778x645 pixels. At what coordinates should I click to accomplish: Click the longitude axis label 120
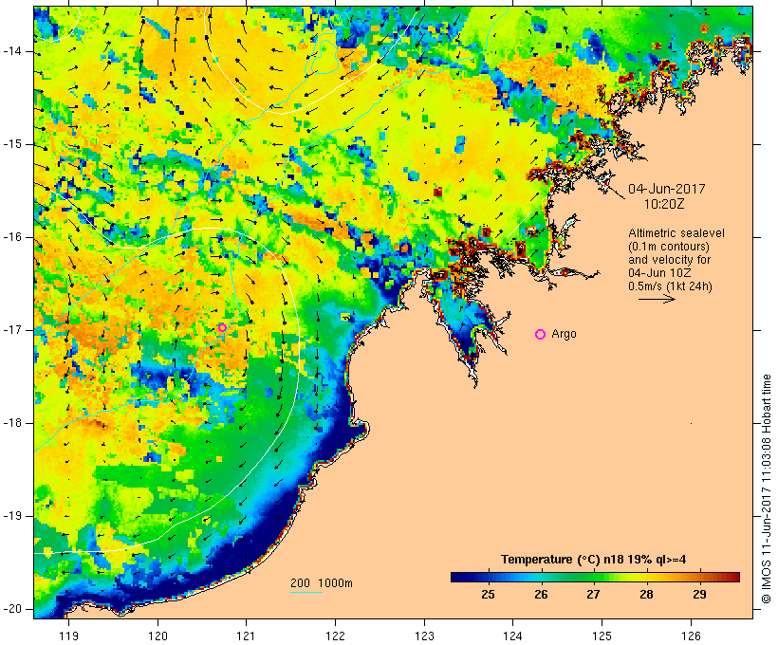tap(157, 636)
